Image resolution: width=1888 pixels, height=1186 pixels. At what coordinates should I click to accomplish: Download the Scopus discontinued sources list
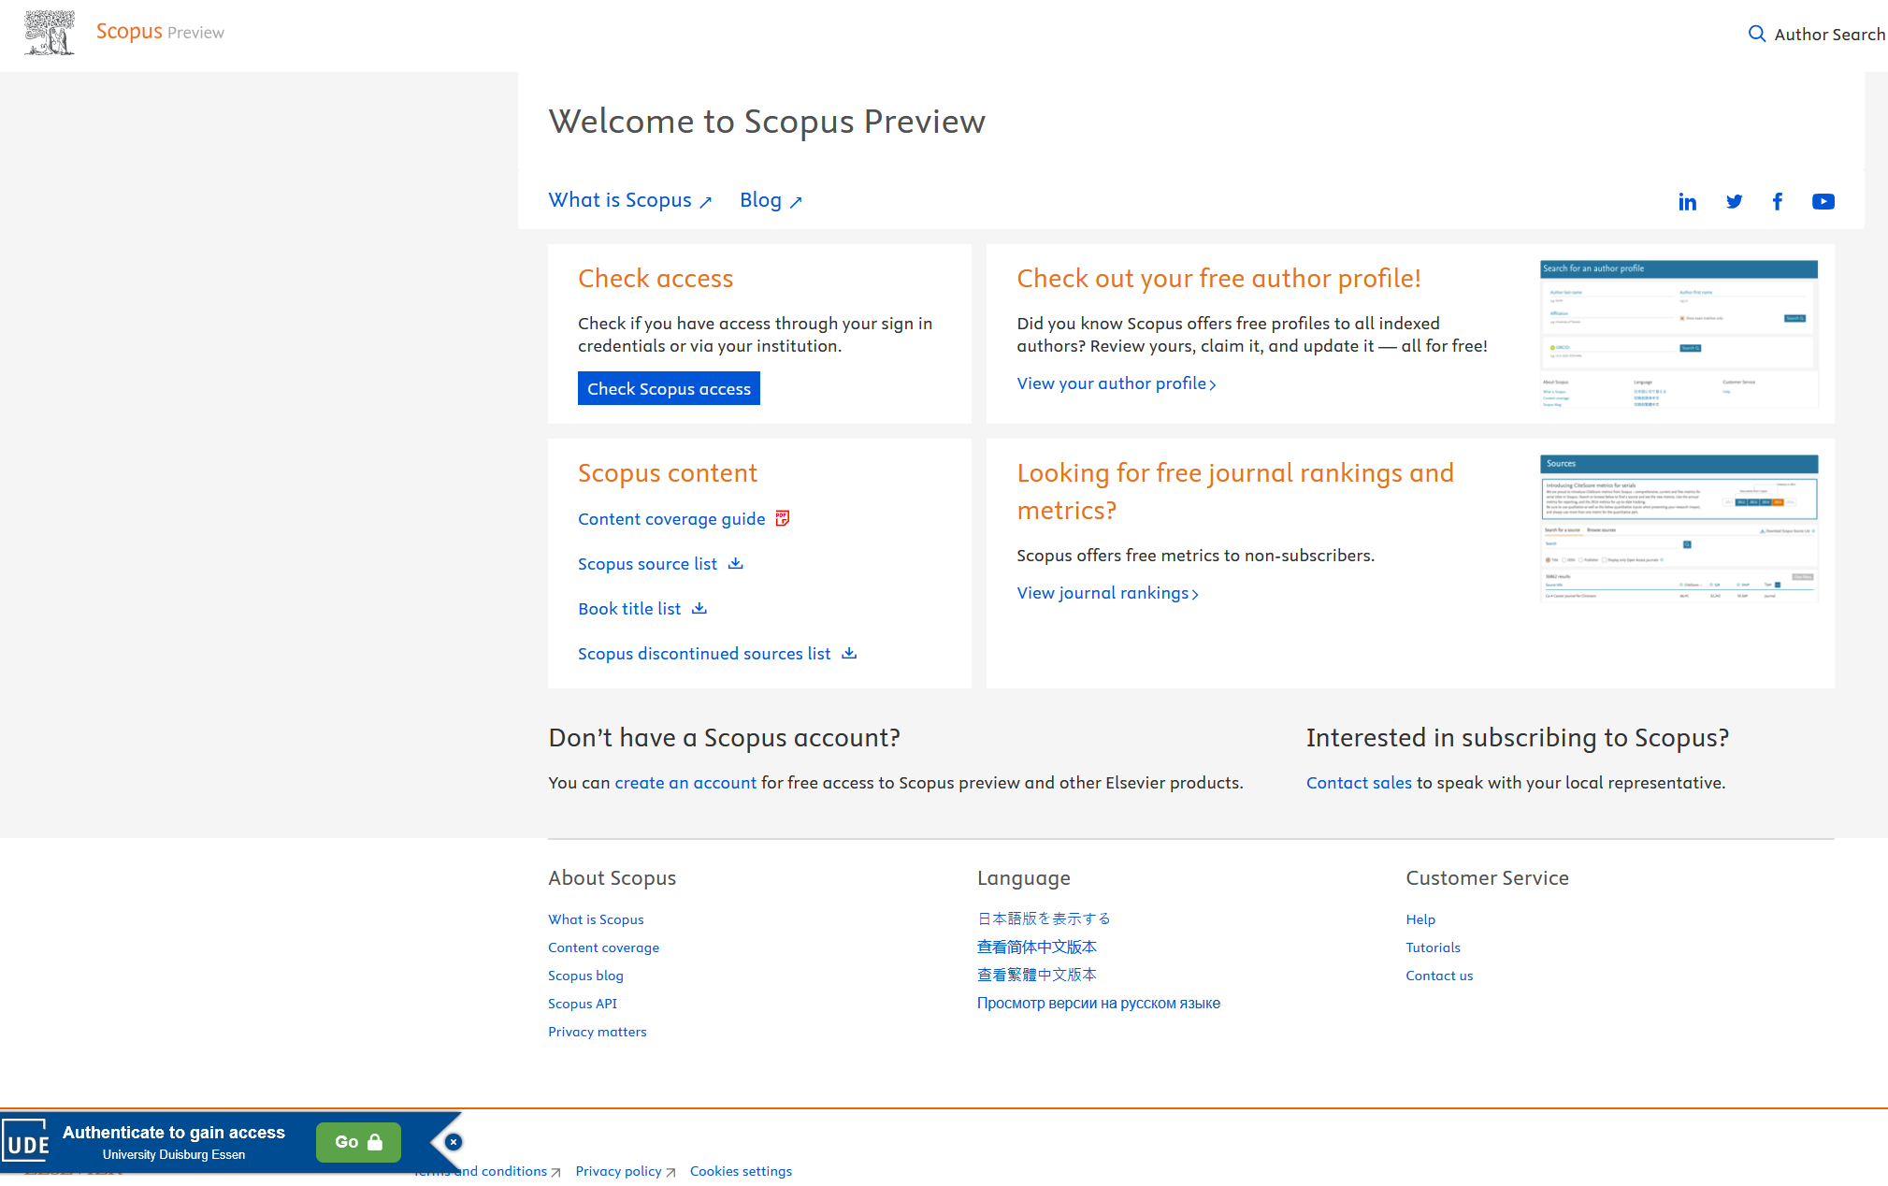[848, 653]
